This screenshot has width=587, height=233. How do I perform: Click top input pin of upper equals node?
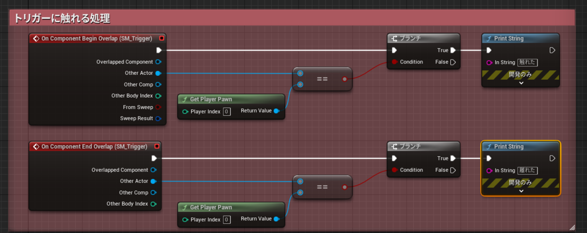click(x=300, y=73)
